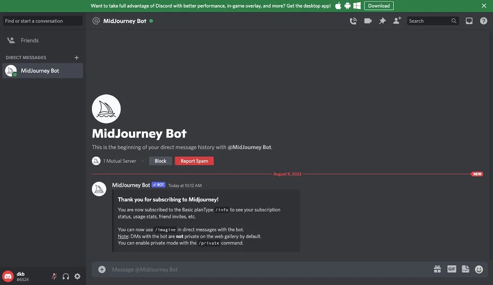Click MidJourney Bot username in message

click(x=131, y=185)
